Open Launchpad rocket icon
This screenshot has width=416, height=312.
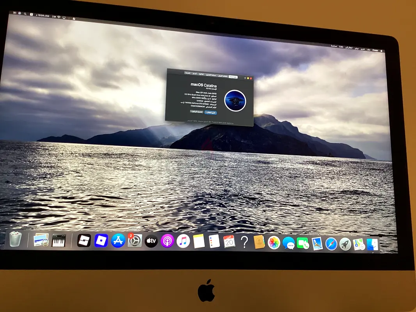(345, 244)
